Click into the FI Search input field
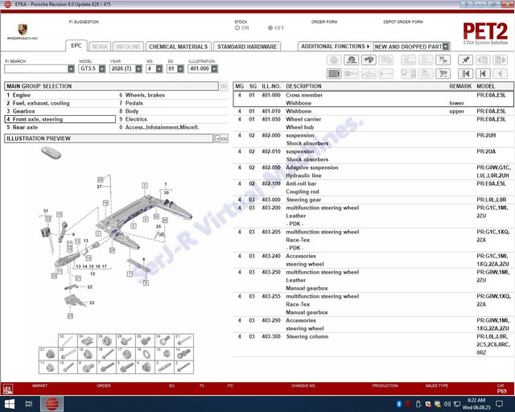Viewport: 515px width, 412px height. 36,68
